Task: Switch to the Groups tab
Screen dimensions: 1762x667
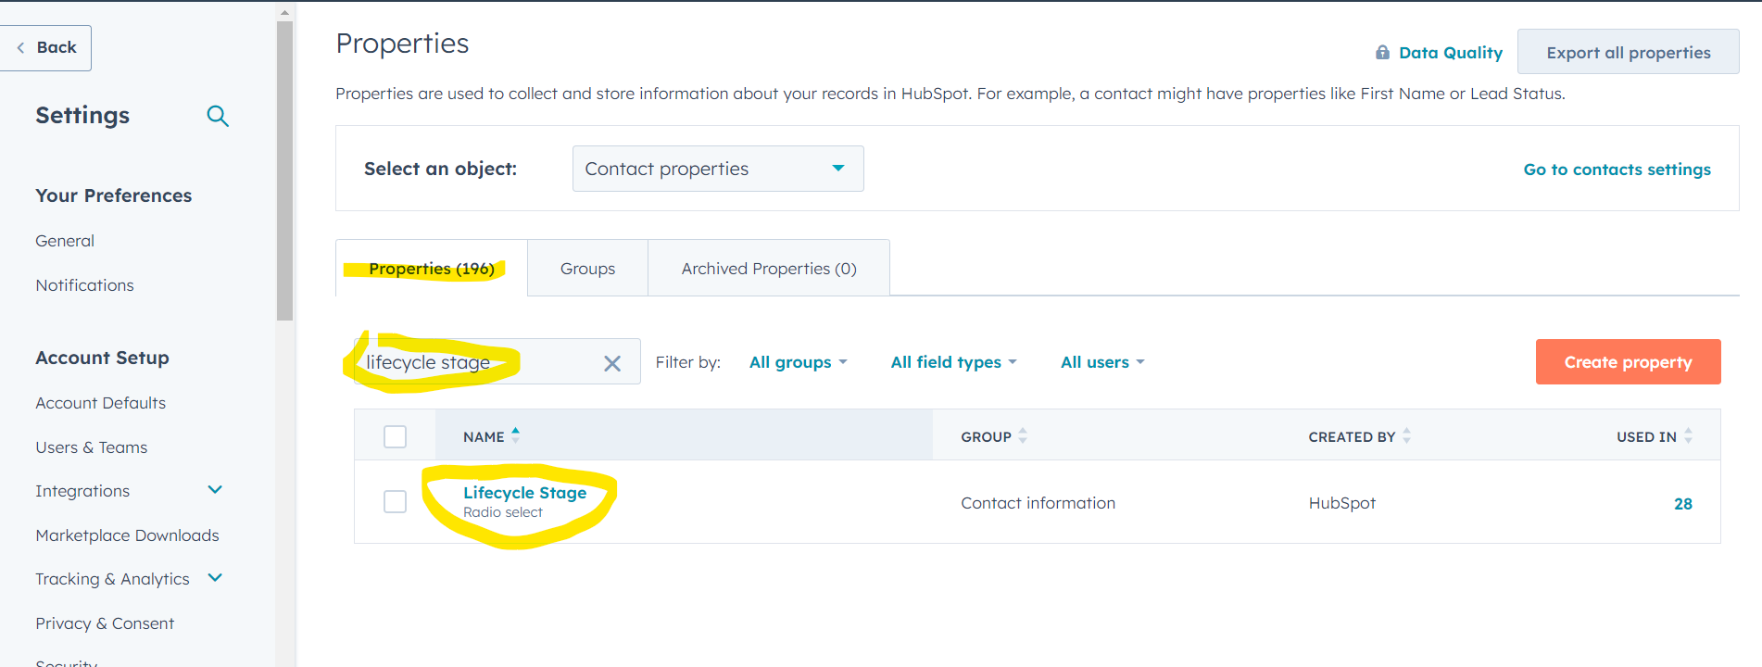Action: coord(587,269)
